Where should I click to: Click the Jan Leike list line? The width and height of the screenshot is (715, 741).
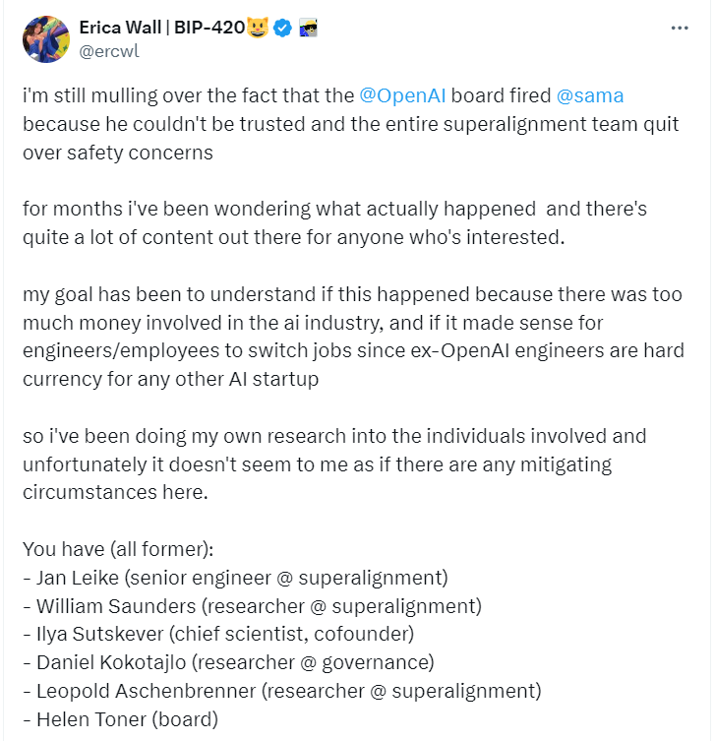(235, 576)
